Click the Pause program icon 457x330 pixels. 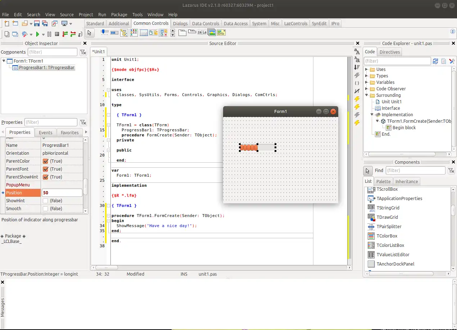pos(49,34)
